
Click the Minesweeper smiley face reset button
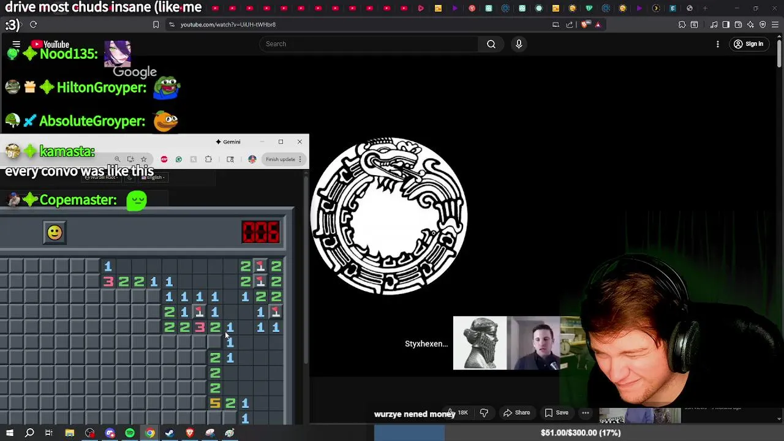55,233
